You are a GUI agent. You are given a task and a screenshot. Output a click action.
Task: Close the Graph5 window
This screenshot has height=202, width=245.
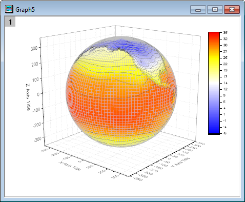pyautogui.click(x=232, y=9)
